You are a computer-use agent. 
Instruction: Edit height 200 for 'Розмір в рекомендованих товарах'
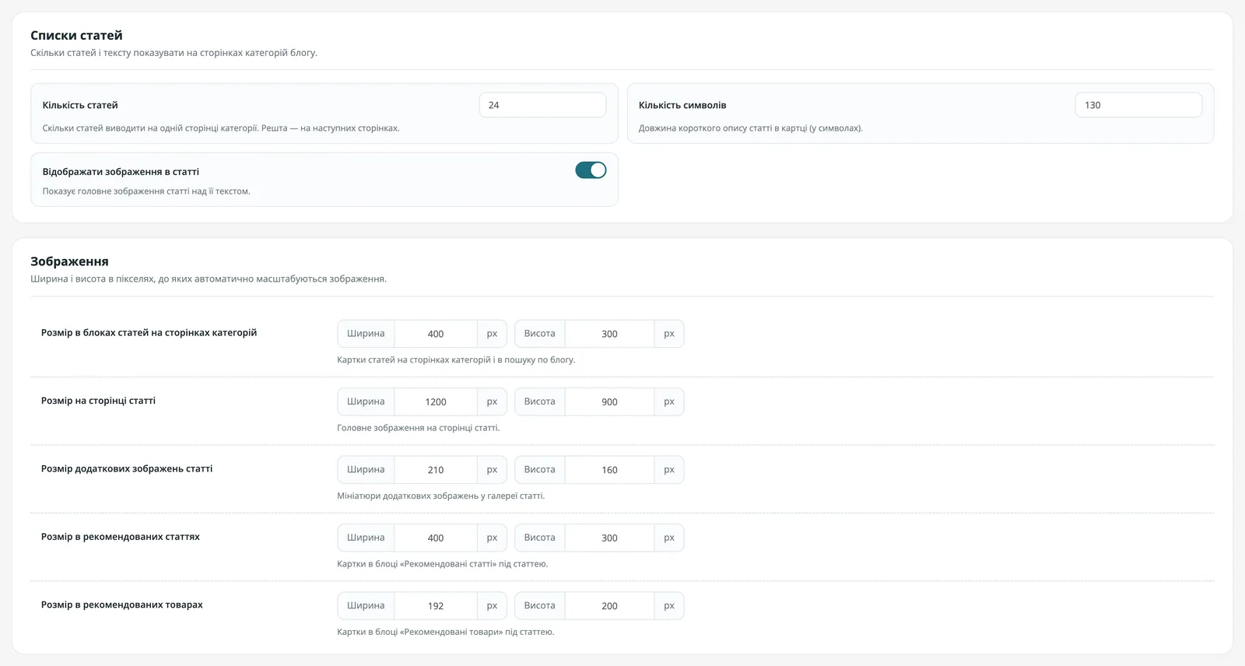point(609,606)
